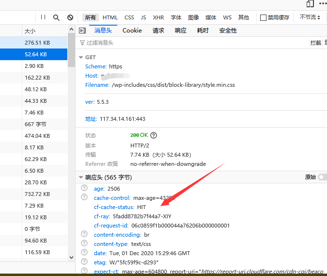Collapse the GET request section
This screenshot has height=276, width=327.
coord(81,57)
